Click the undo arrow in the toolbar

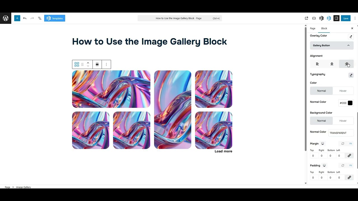[25, 18]
